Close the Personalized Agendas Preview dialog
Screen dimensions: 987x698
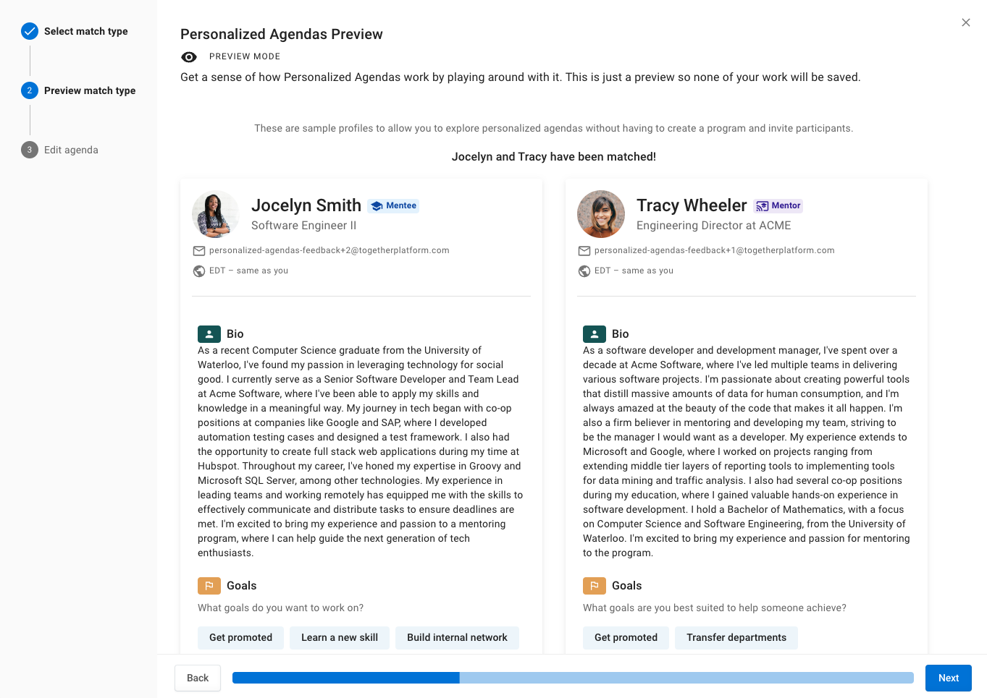pos(966,22)
